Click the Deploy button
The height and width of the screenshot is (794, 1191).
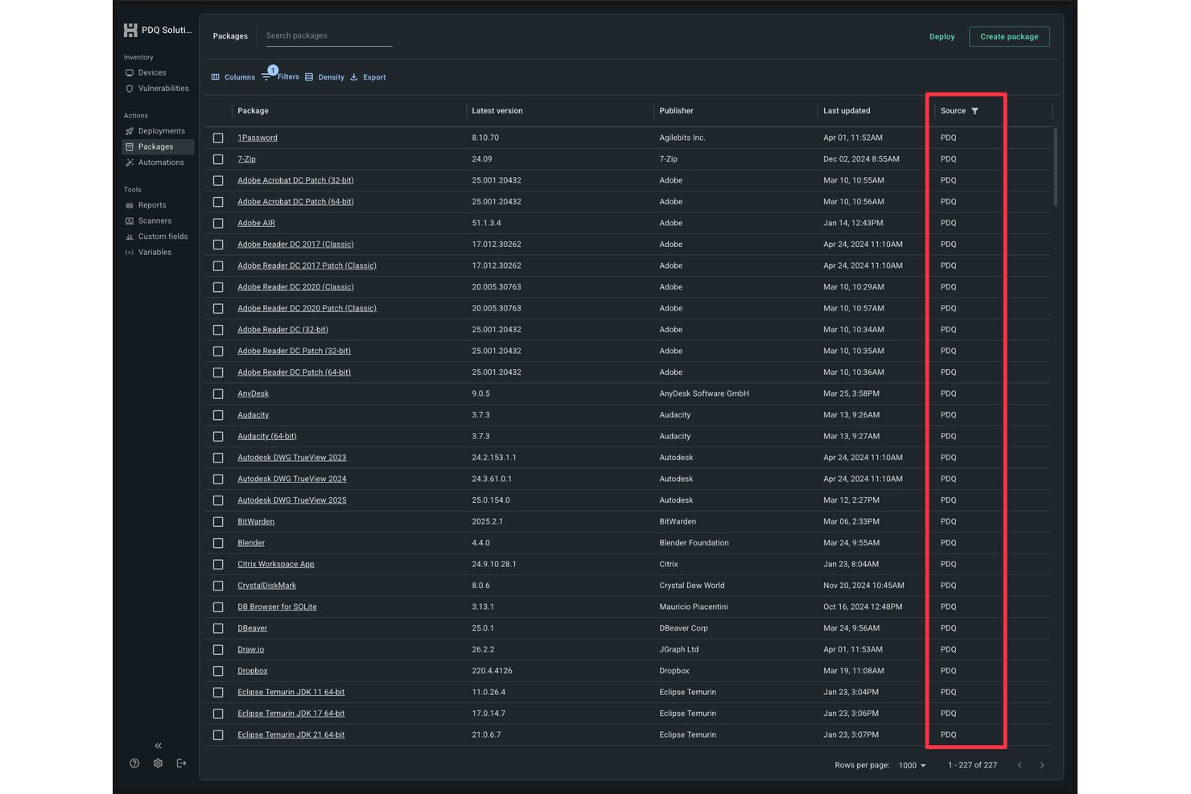pos(942,37)
